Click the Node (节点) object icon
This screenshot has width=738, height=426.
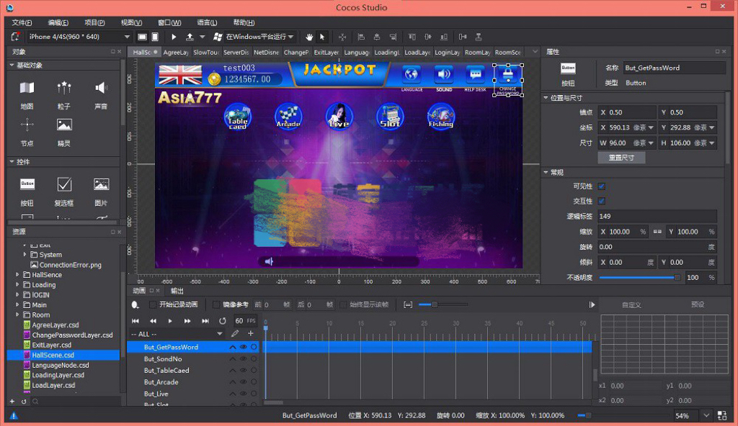27,126
